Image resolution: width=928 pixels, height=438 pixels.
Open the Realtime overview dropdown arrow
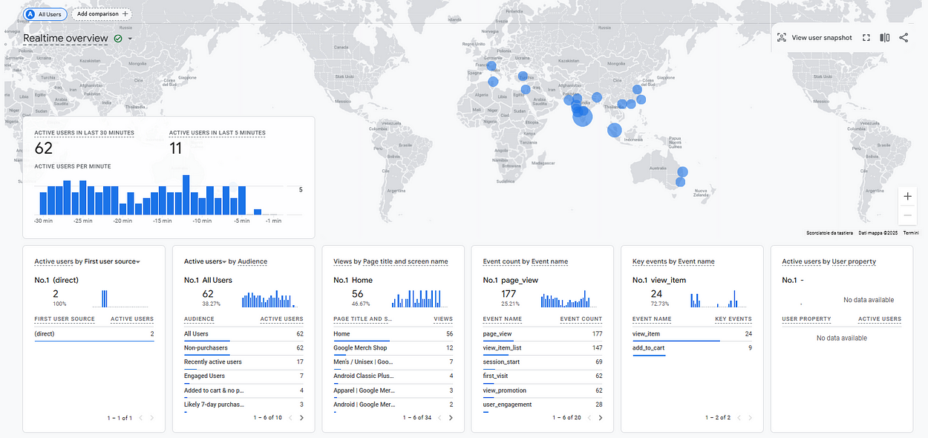pyautogui.click(x=131, y=39)
